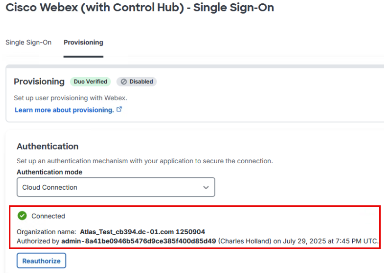
Task: Select the Provisioning tab
Action: coord(83,43)
